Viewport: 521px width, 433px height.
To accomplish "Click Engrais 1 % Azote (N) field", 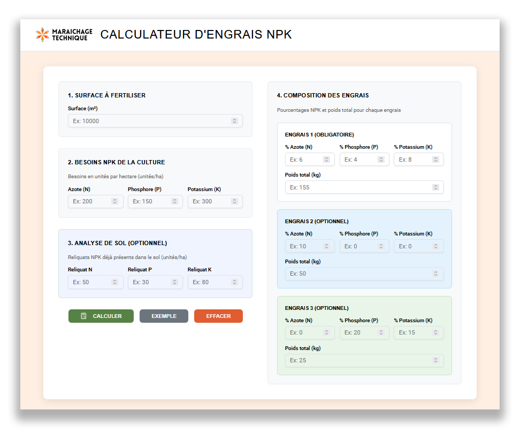I will pos(304,159).
